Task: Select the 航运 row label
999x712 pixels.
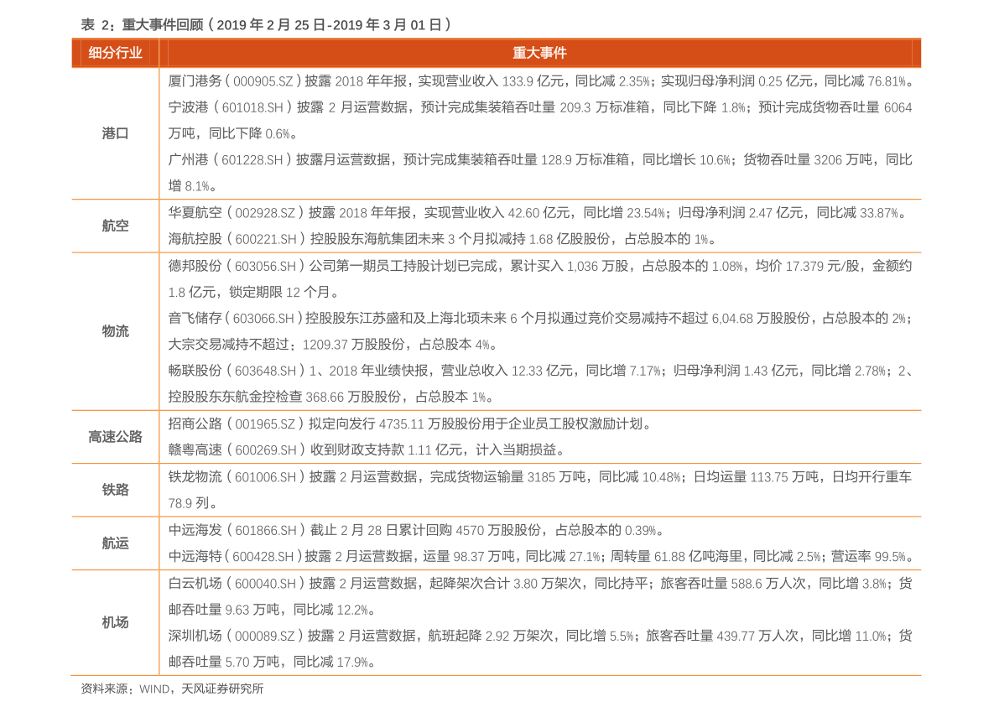Action: (115, 543)
